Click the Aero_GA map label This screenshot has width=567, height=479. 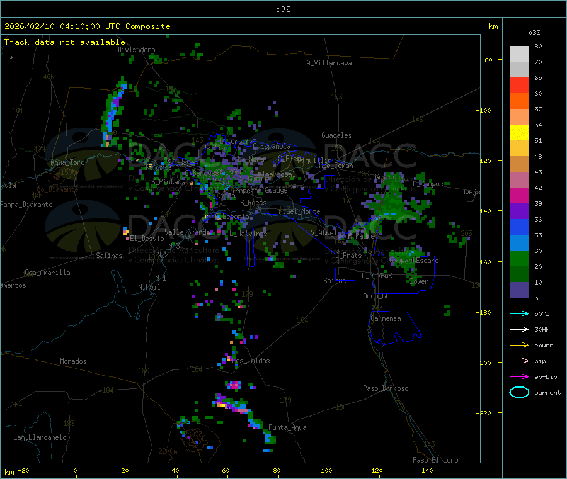coord(377,296)
